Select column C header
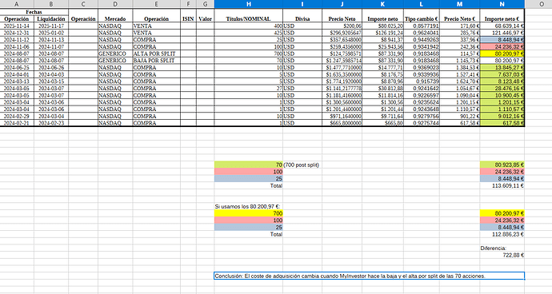This screenshot has height=294, width=552. click(x=83, y=4)
